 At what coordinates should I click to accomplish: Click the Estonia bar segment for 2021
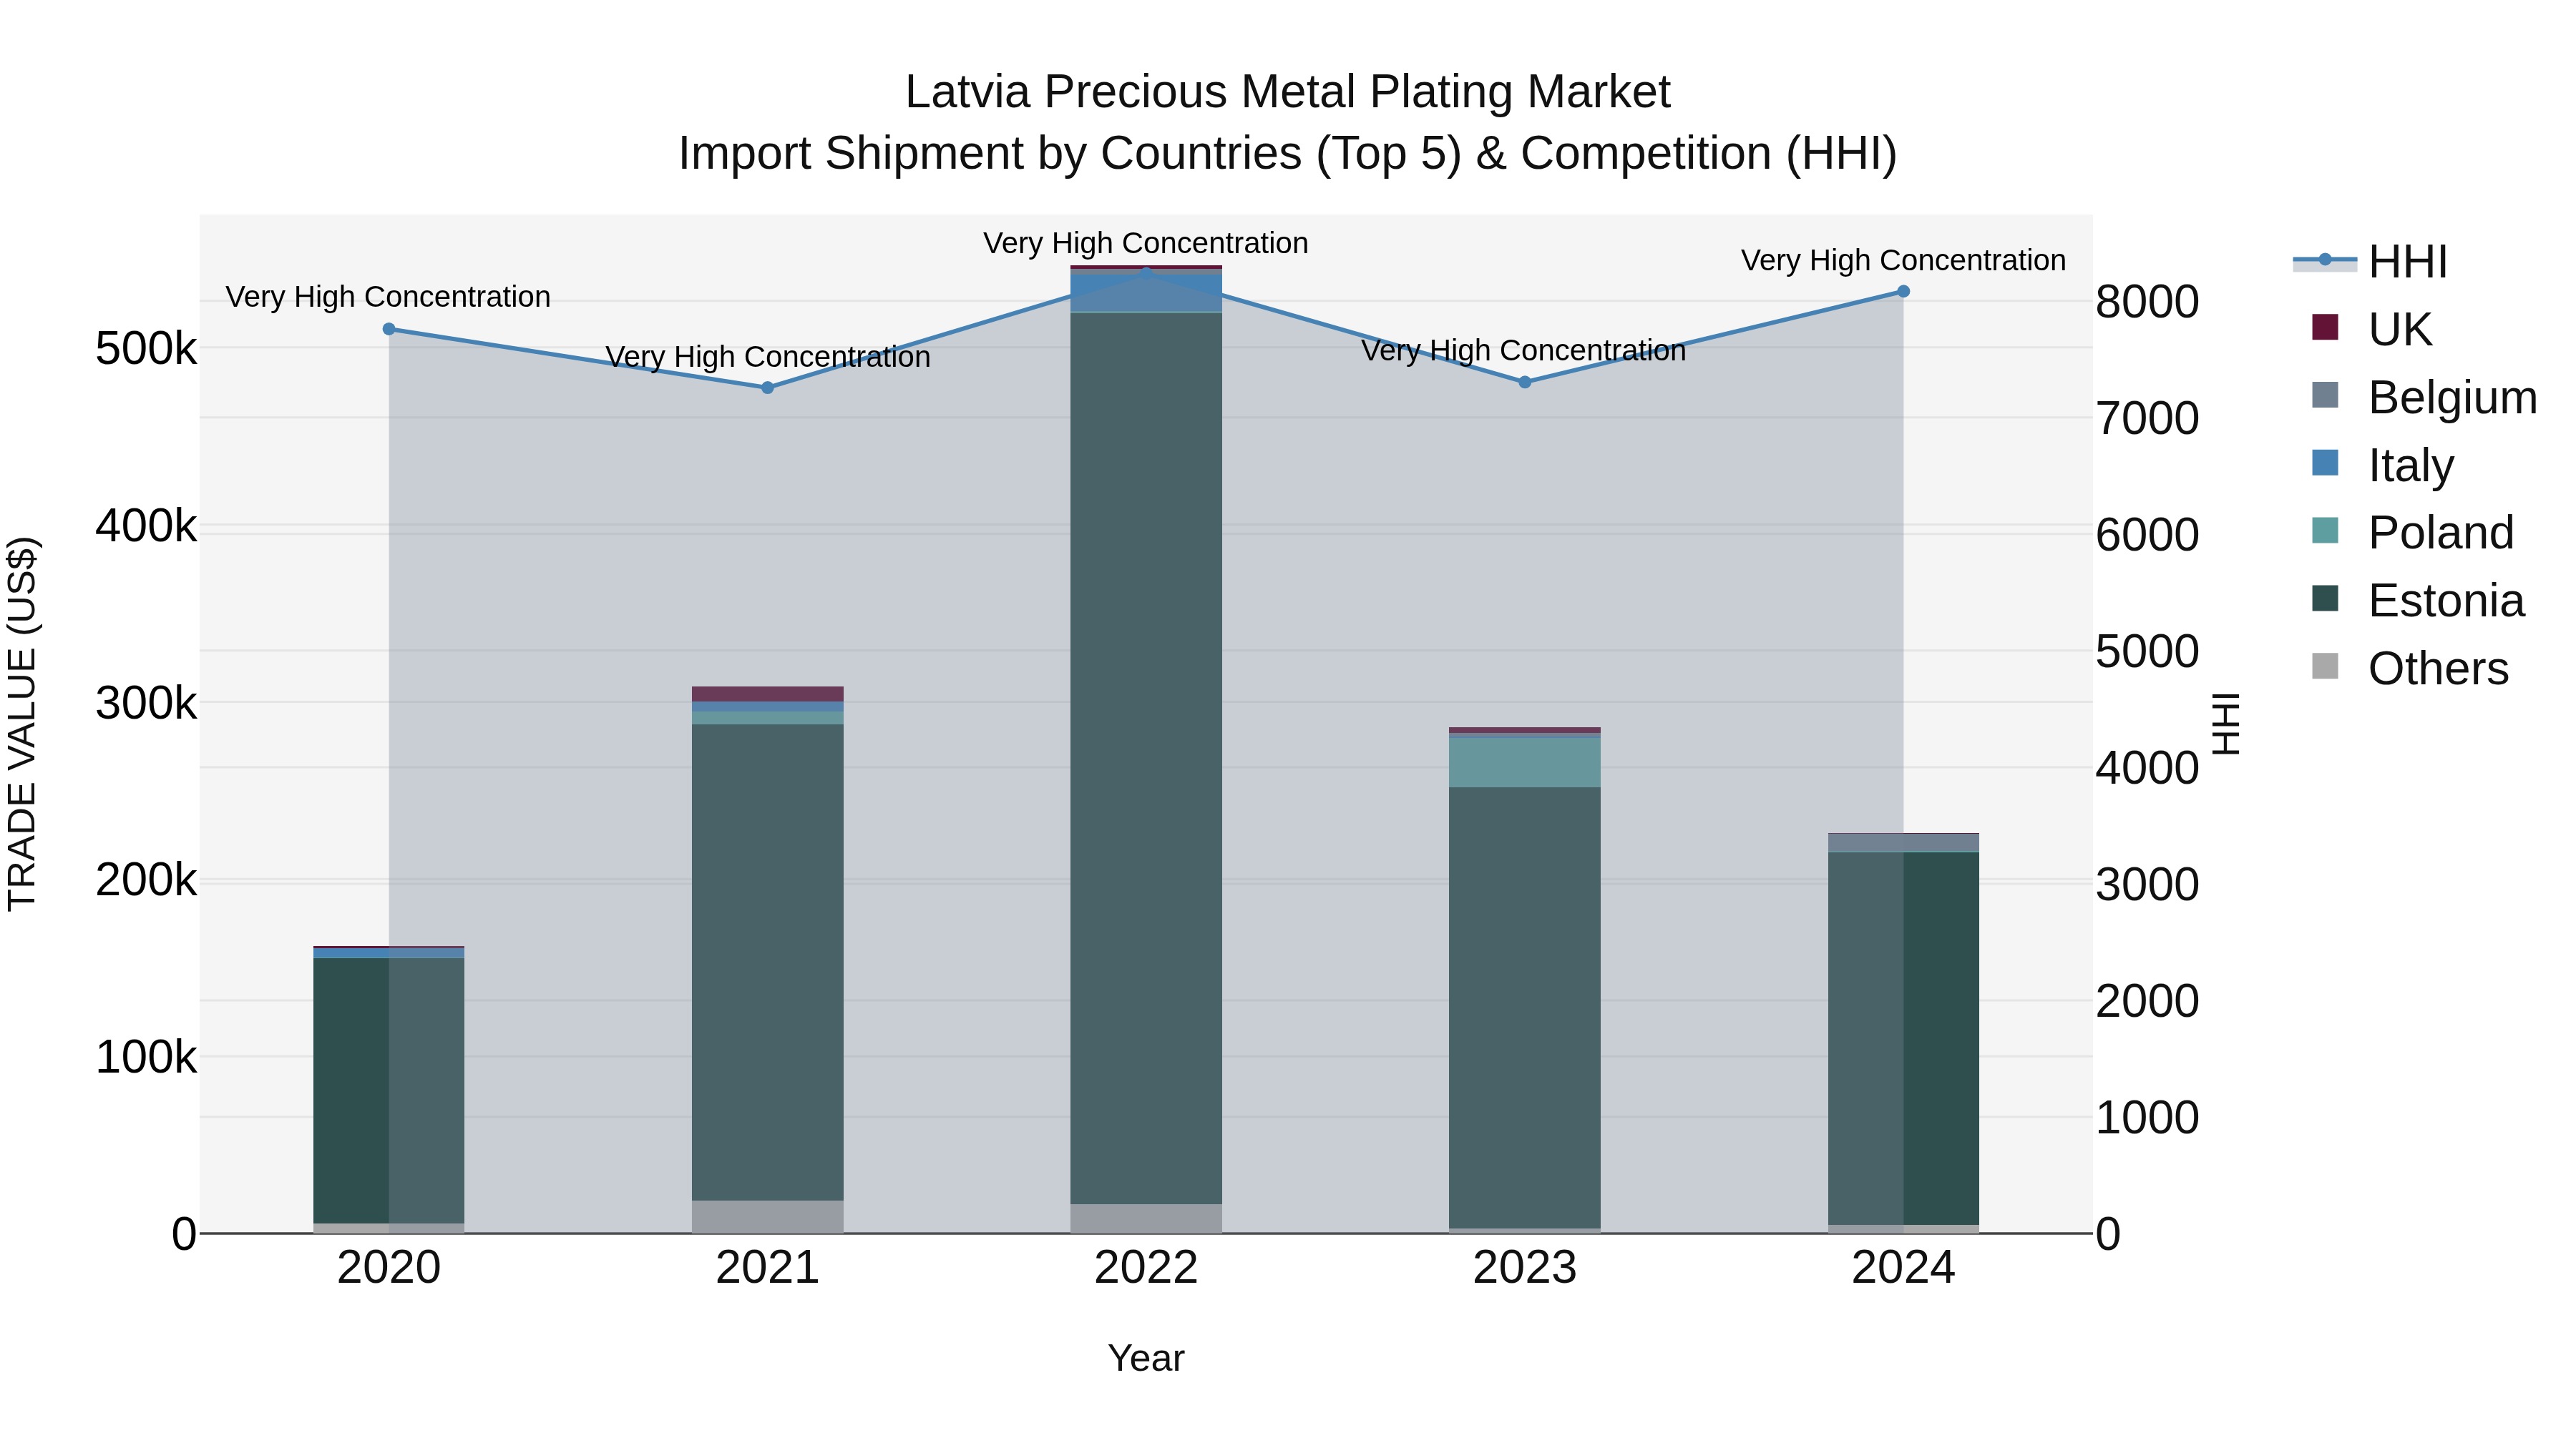pyautogui.click(x=768, y=962)
